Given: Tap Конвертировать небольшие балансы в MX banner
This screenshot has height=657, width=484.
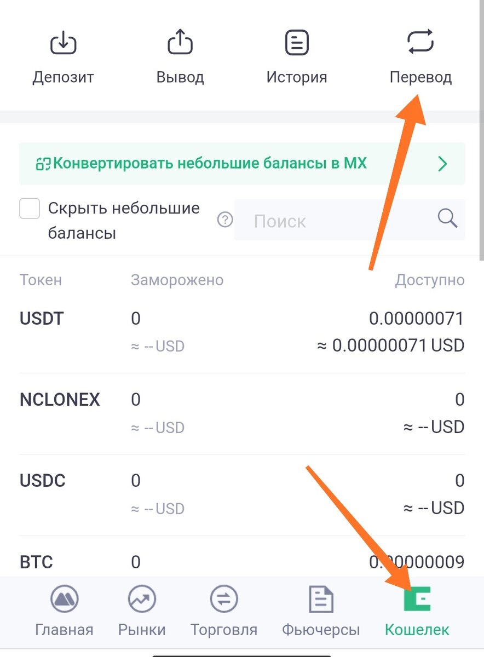Looking at the screenshot, I should [242, 164].
